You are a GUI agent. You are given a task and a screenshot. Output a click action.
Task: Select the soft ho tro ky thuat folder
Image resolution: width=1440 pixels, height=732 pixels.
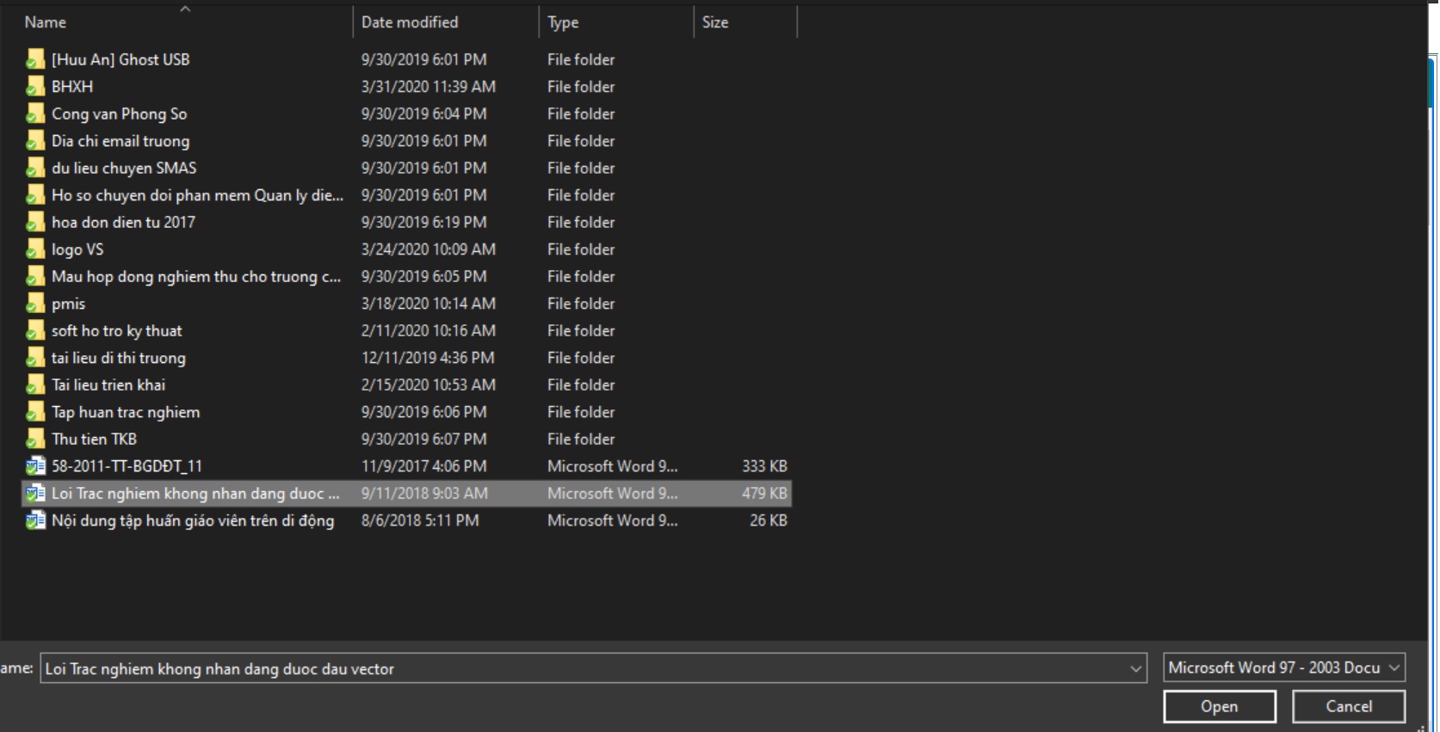(117, 330)
